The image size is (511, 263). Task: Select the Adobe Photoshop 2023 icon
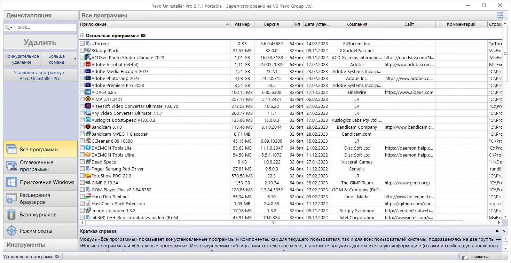pyautogui.click(x=88, y=78)
